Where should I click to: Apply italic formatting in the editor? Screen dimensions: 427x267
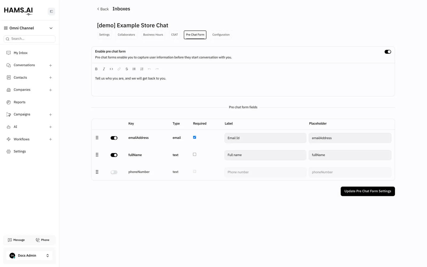104,69
